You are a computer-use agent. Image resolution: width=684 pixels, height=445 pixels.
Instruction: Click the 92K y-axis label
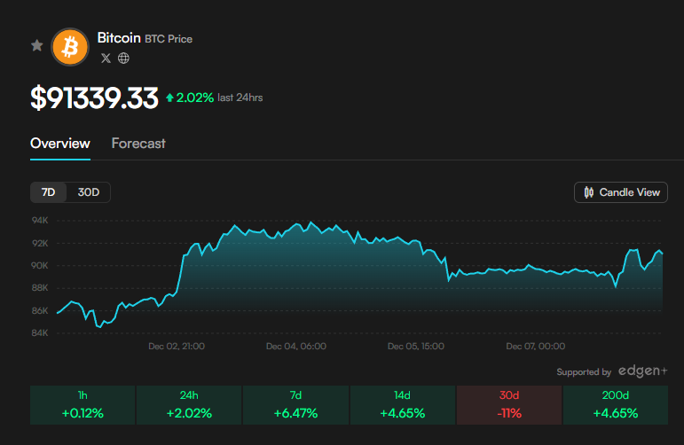[x=40, y=243]
